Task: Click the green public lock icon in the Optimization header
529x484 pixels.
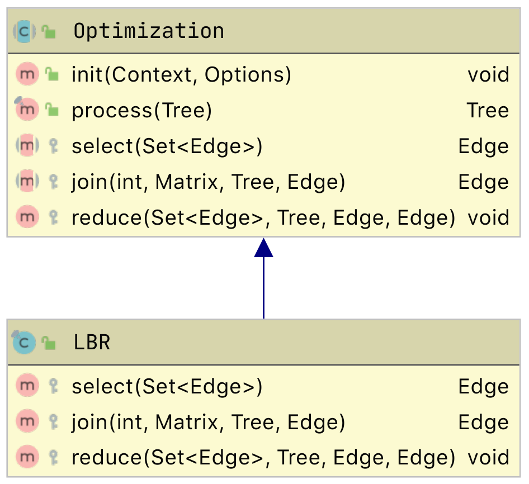Action: click(49, 32)
